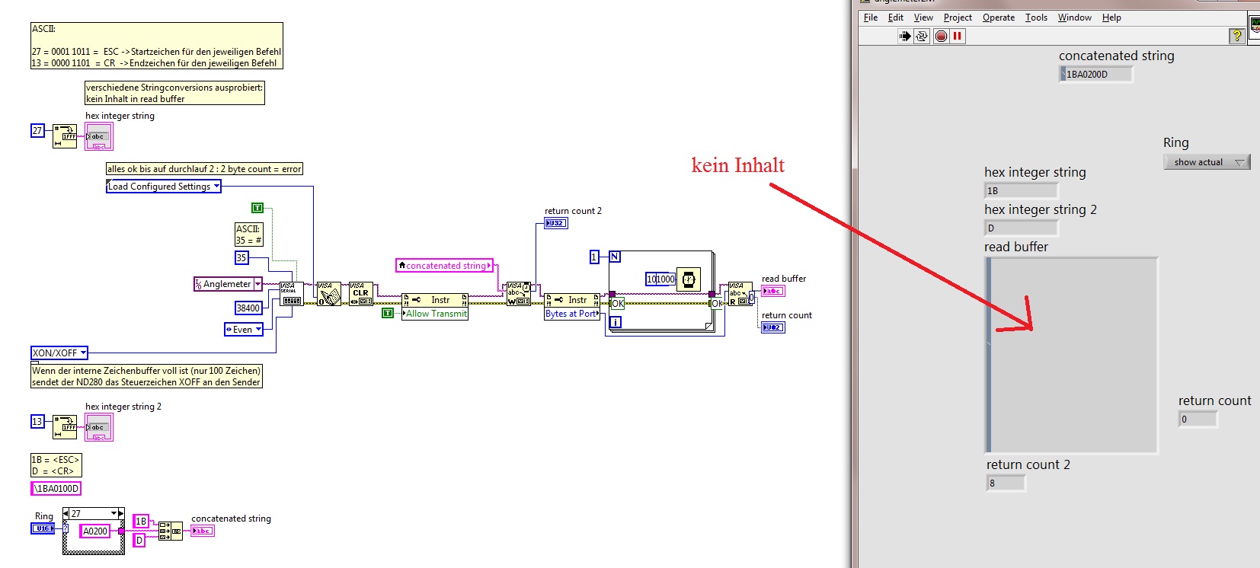This screenshot has height=568, width=1260.
Task: Select the numeric constant 13
Action: pos(37,422)
